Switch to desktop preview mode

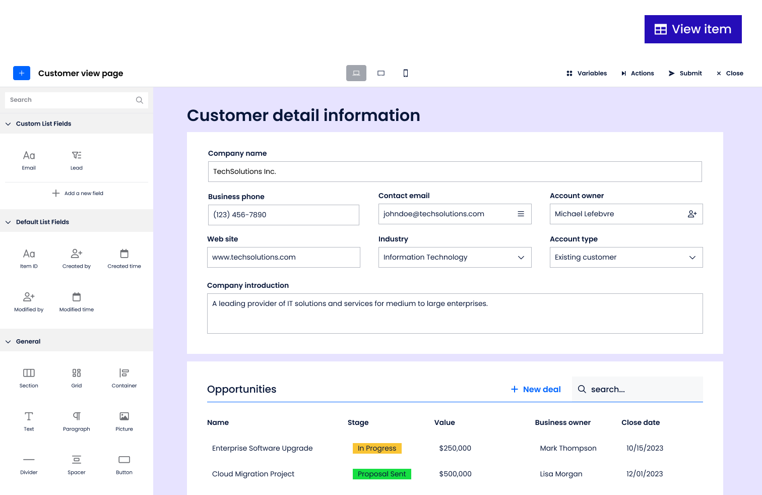356,73
